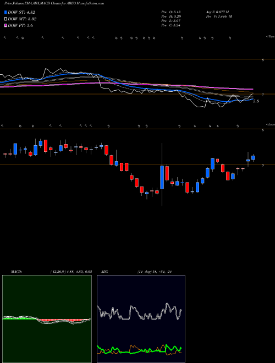Click the 'Pre H: 5.29' high value

point(171,16)
